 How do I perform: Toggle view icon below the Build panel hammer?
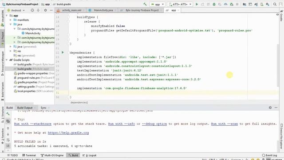8,121
